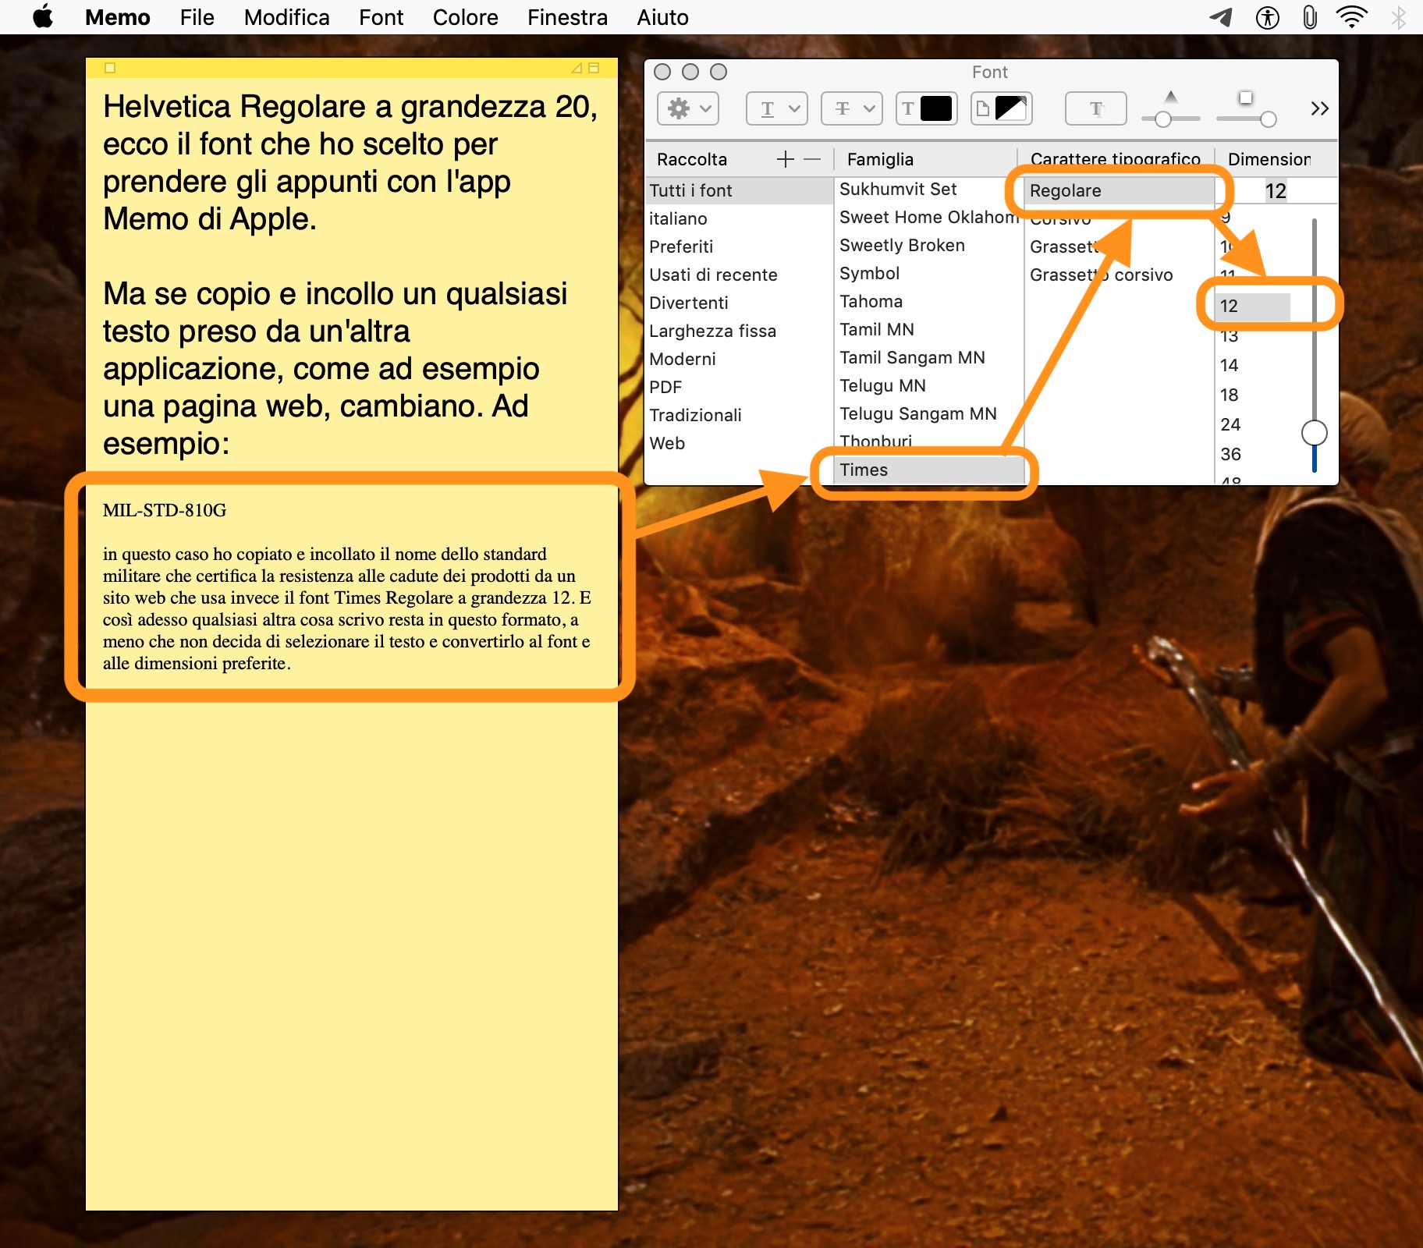Select size 36 in the size list
This screenshot has height=1248, width=1423.
tap(1253, 454)
